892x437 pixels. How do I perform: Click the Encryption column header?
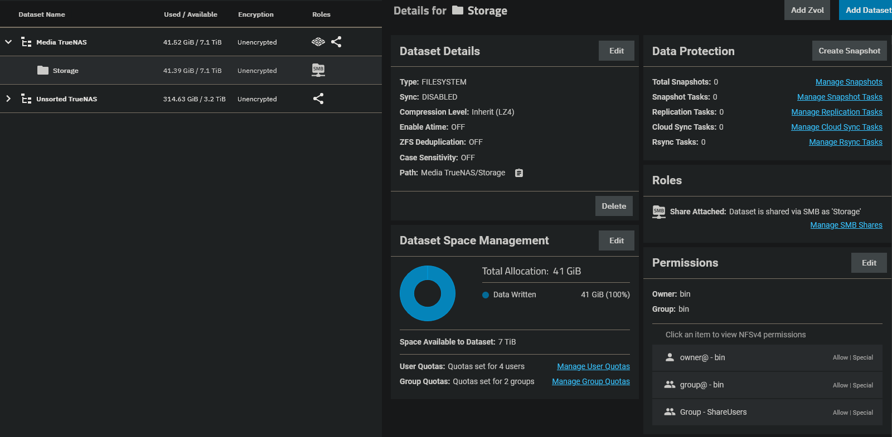click(x=256, y=14)
